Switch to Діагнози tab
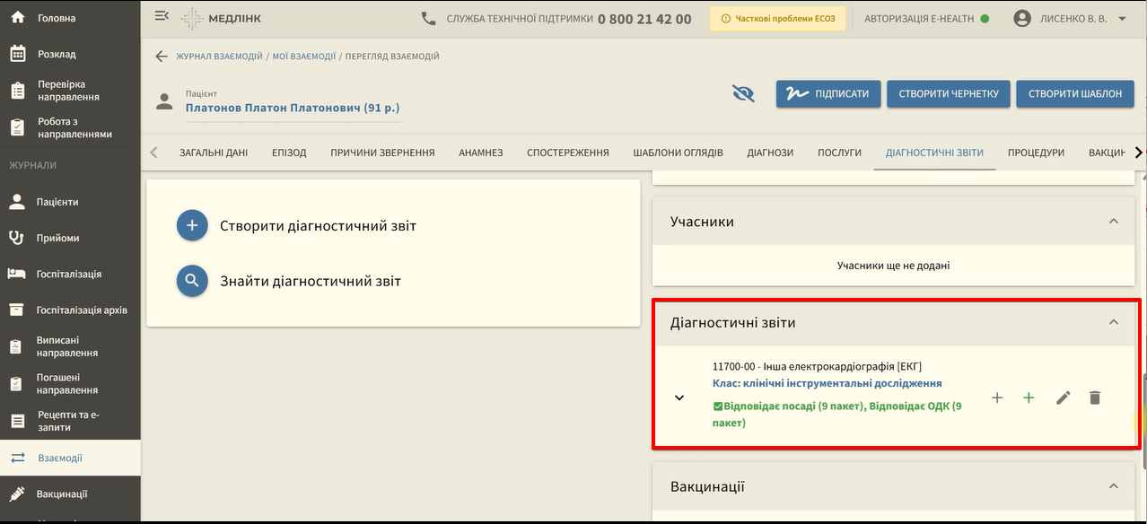This screenshot has width=1147, height=524. 770,153
